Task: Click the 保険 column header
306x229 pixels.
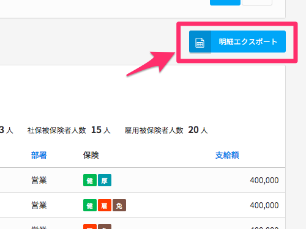Action: click(x=91, y=155)
